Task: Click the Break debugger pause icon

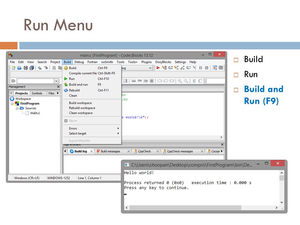Action: 201,68
